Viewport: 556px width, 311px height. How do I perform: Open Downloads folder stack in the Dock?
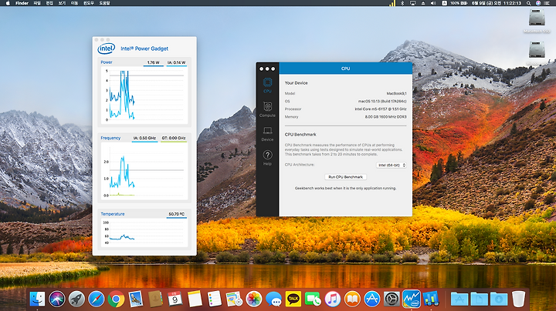click(x=499, y=299)
